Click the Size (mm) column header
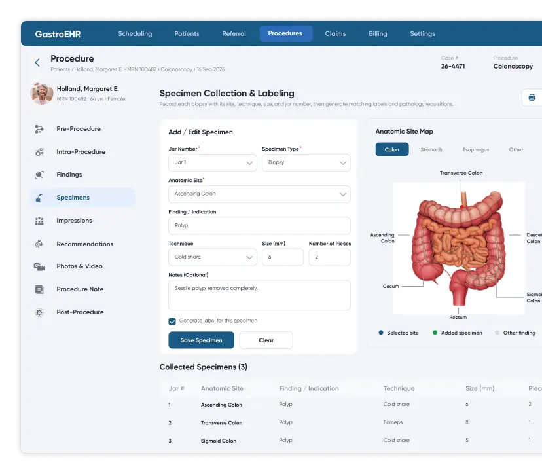The image size is (542, 474). pos(480,388)
